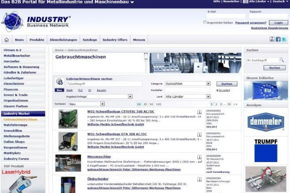Click the EU flag initiative banner
290x193 pixels.
[266, 90]
